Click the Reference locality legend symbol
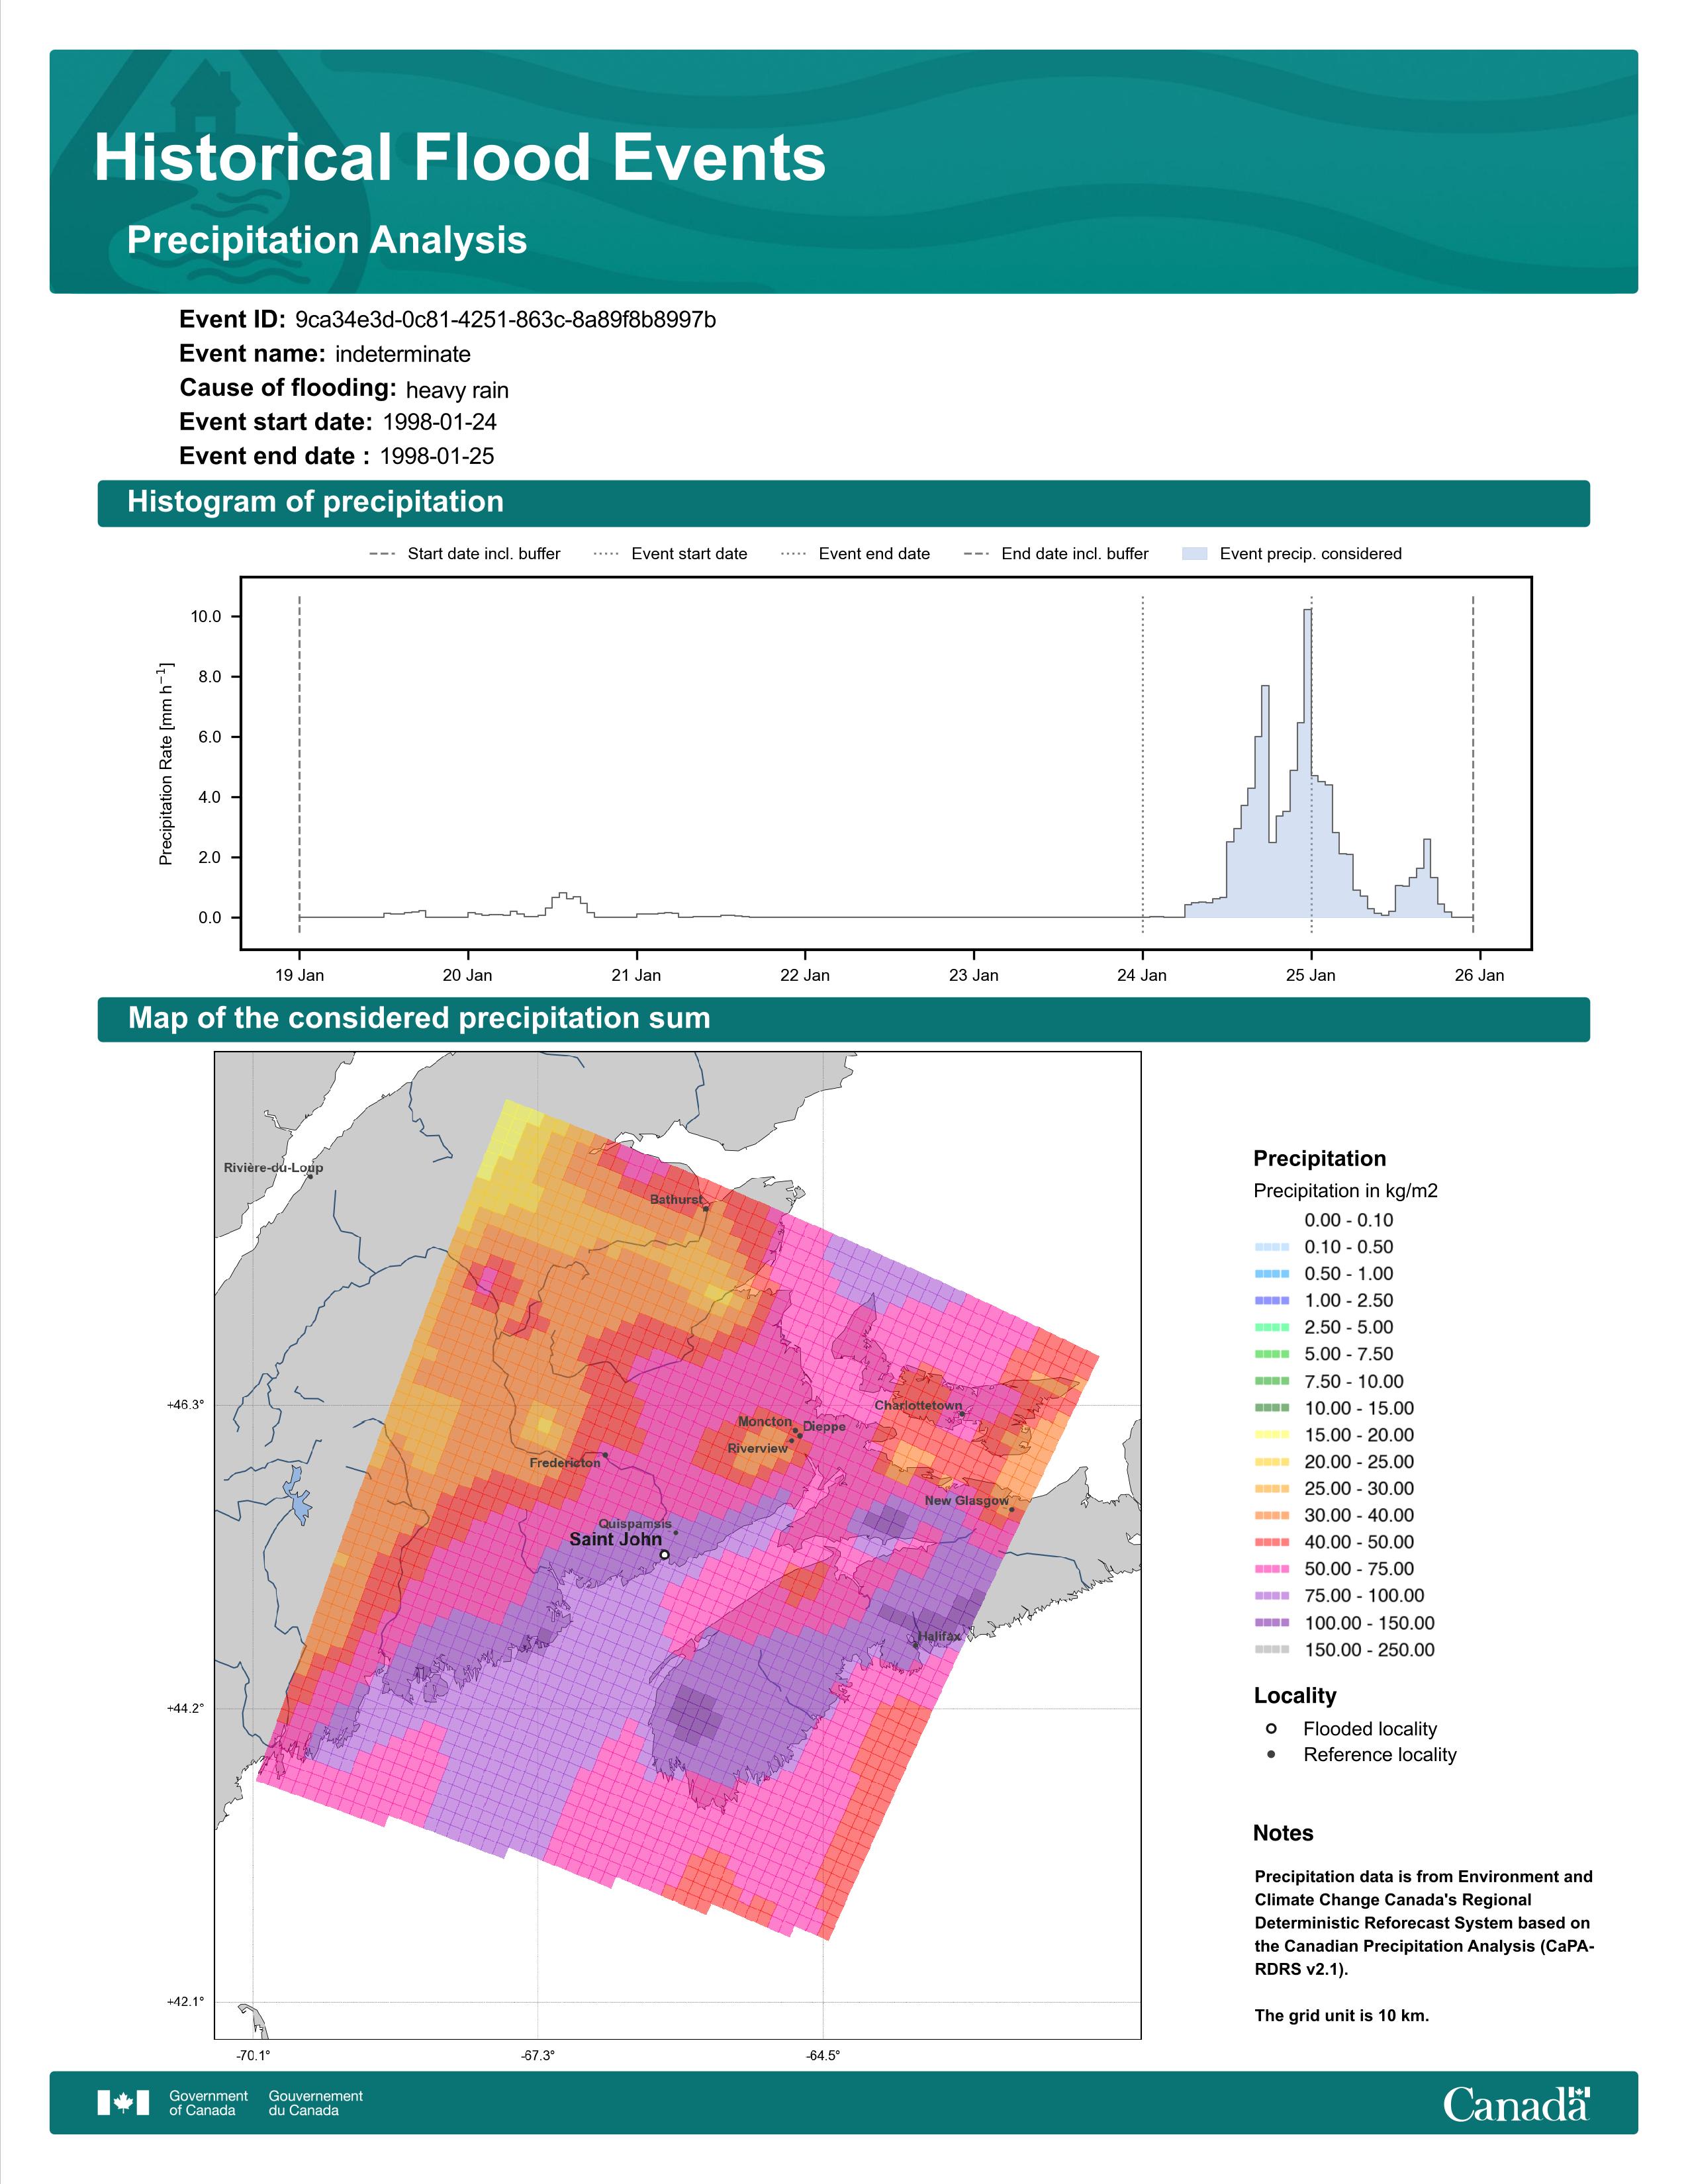Image resolution: width=1688 pixels, height=2184 pixels. 1271,1754
